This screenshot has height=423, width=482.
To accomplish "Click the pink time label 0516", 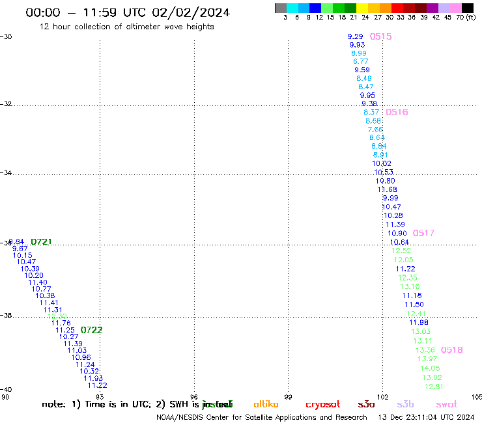I will [x=397, y=112].
